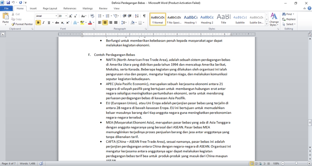
Task: Click the vertical scrollbar thumb
Action: click(x=310, y=122)
